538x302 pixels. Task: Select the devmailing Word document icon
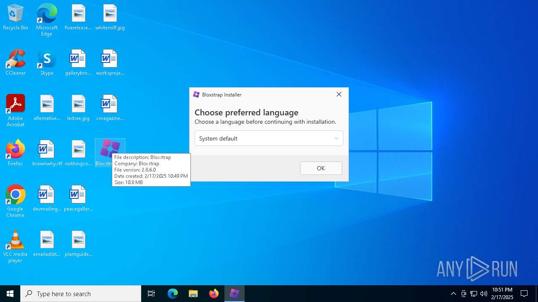pos(47,198)
